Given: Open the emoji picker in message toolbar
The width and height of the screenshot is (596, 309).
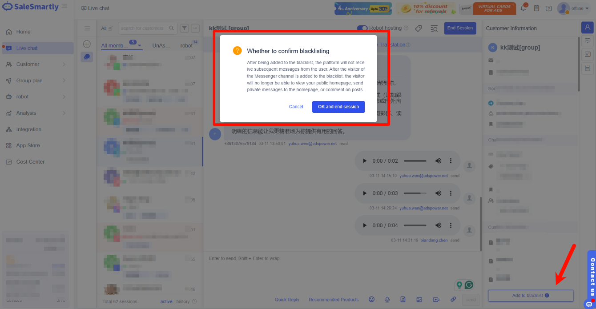Looking at the screenshot, I should pyautogui.click(x=371, y=300).
